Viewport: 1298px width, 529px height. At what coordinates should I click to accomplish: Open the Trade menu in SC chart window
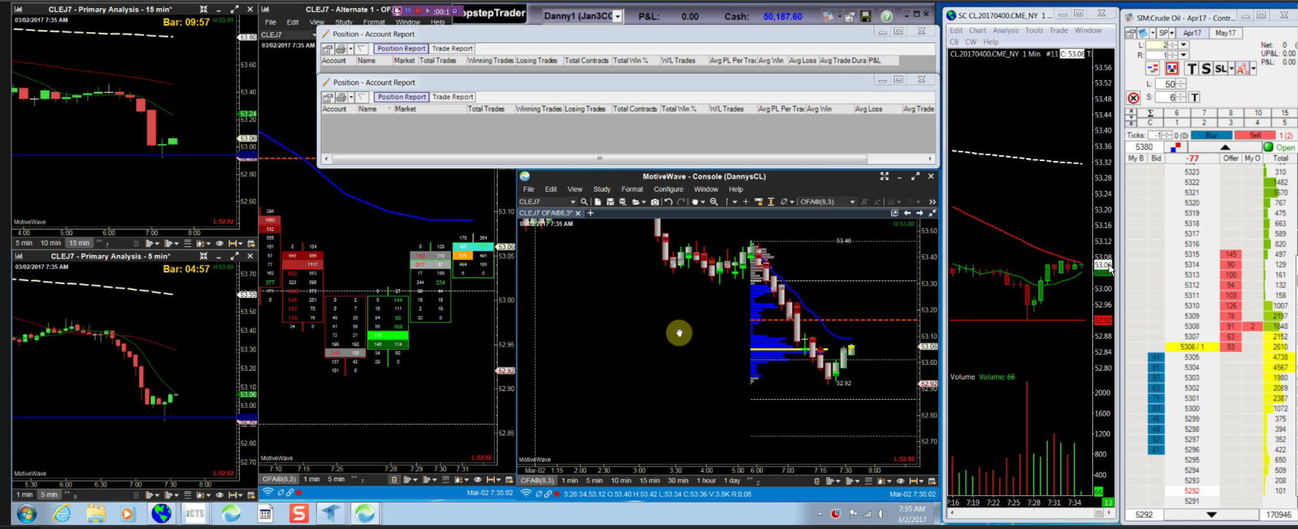[x=1058, y=30]
